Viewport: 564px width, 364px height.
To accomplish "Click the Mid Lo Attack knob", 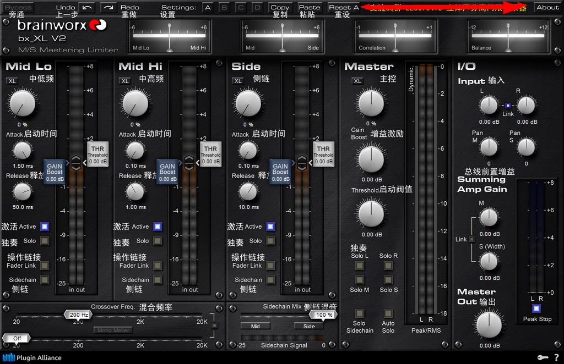I will (x=22, y=151).
